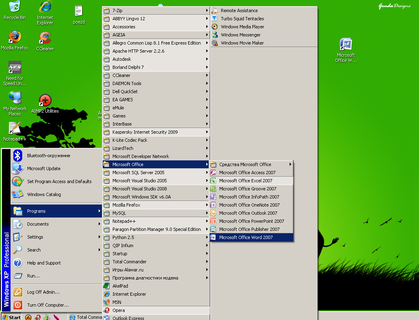
Task: Click the Excel 2007 icon
Action: (x=213, y=181)
